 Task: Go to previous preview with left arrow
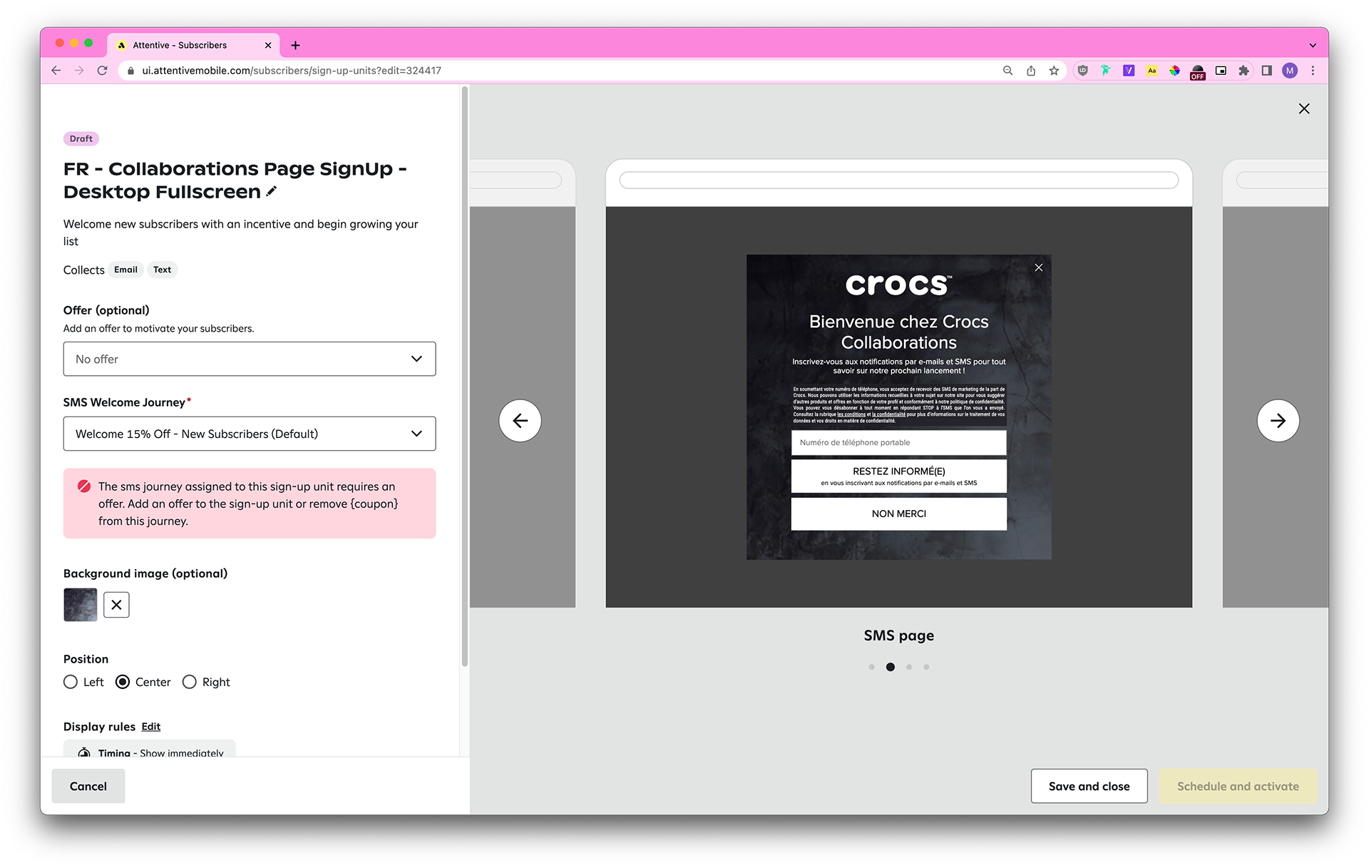pos(520,421)
